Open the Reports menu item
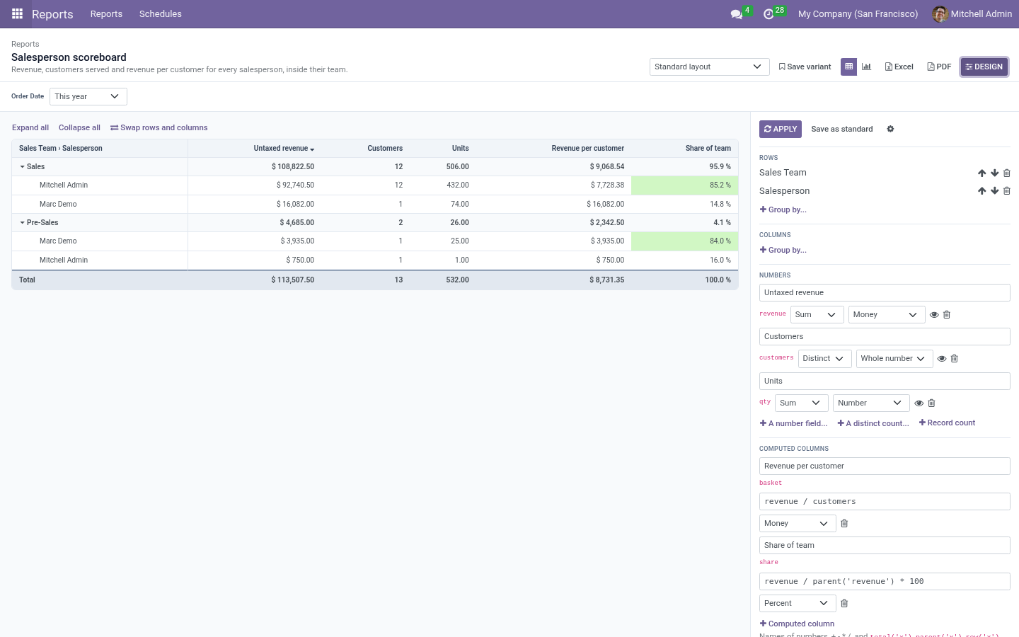 click(106, 13)
